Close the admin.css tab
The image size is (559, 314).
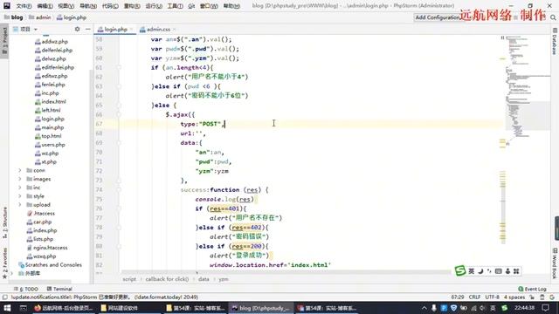point(175,29)
